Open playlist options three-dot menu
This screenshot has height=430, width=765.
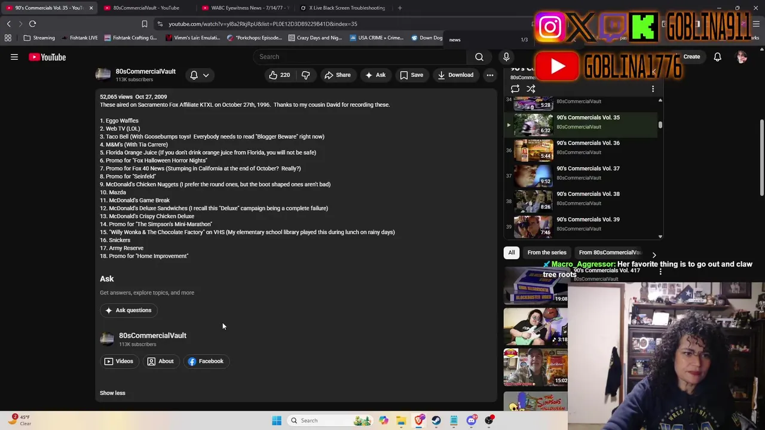[x=653, y=89]
